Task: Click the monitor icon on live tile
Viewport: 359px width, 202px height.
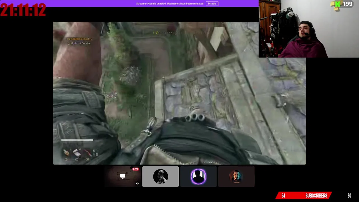Action: pyautogui.click(x=123, y=176)
